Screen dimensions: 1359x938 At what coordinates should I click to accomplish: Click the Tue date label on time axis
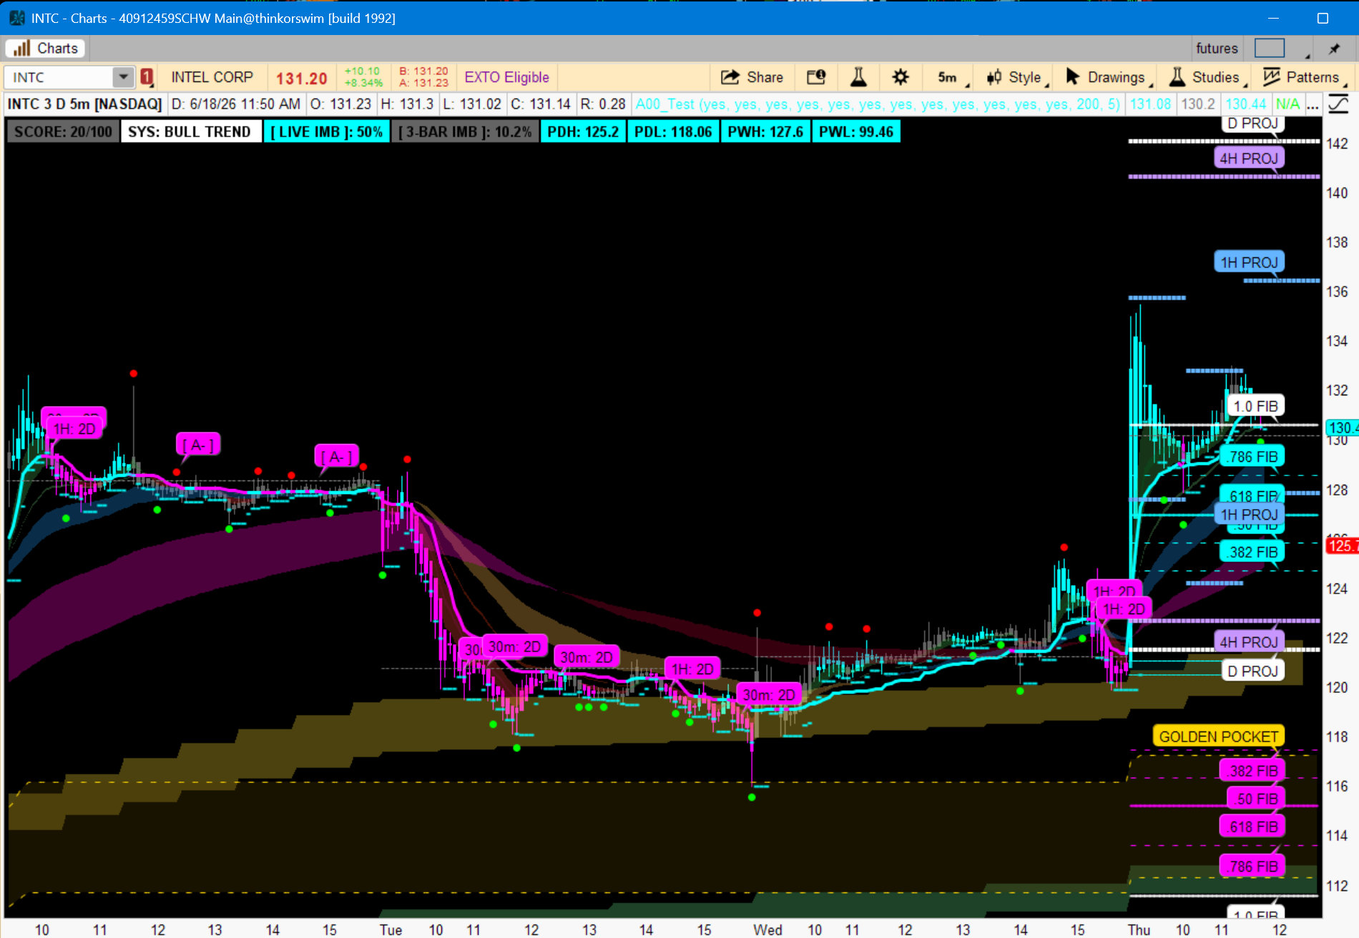pos(391,929)
